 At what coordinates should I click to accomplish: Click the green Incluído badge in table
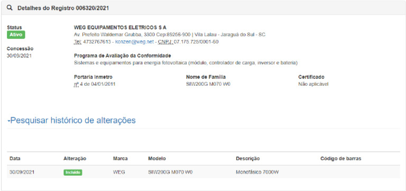pyautogui.click(x=73, y=173)
